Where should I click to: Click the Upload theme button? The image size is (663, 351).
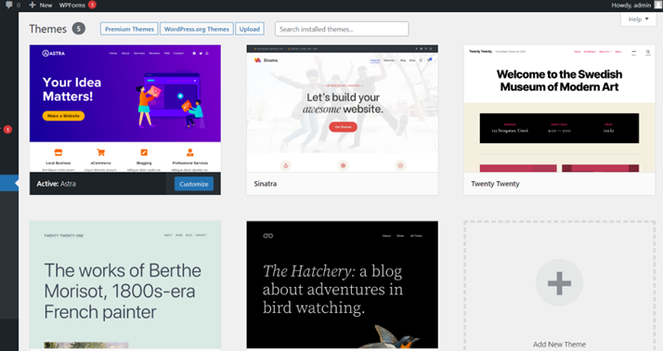coord(250,29)
